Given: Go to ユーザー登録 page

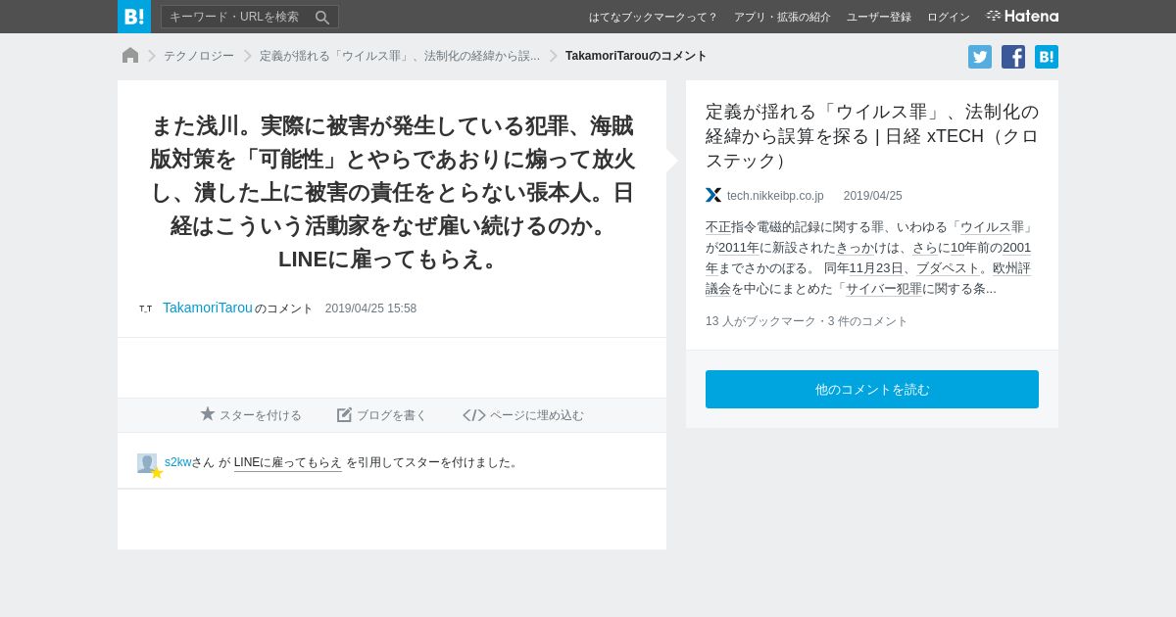Looking at the screenshot, I should tap(879, 17).
